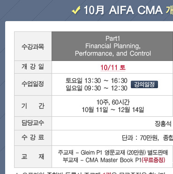Click the 강의일정 button
This screenshot has width=173, height=174.
click(144, 84)
